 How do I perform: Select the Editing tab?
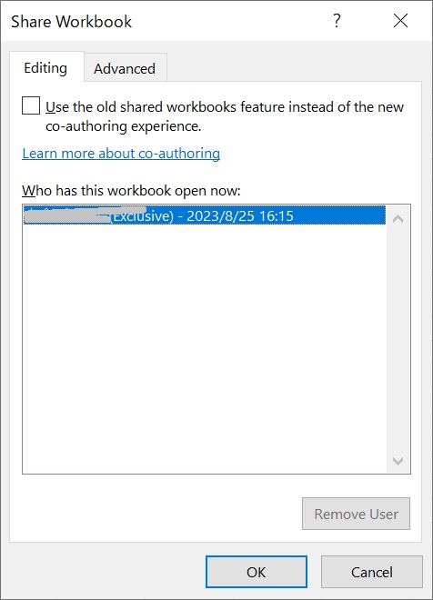(46, 67)
